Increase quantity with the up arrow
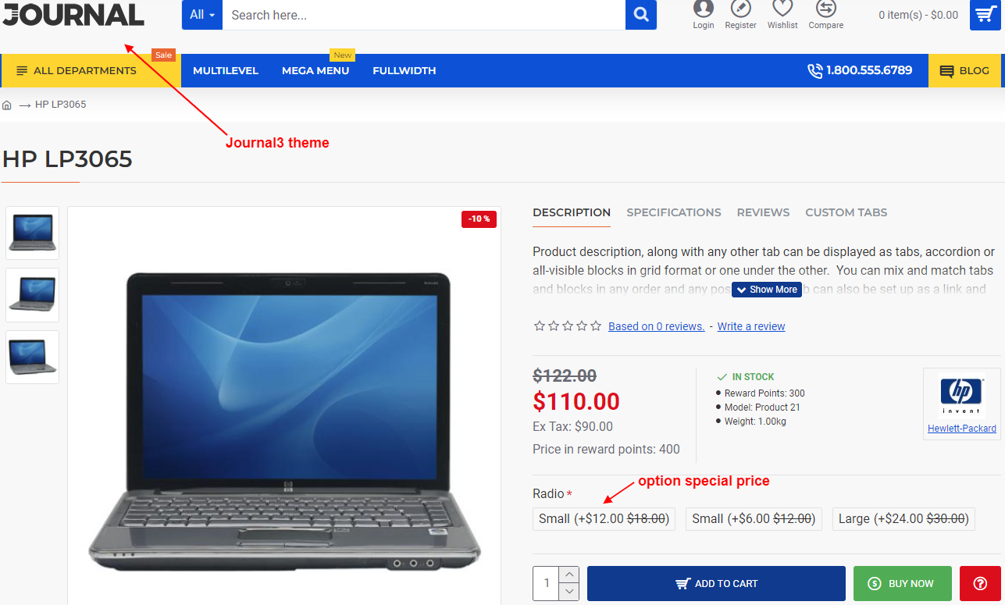The width and height of the screenshot is (1005, 605). click(x=570, y=575)
